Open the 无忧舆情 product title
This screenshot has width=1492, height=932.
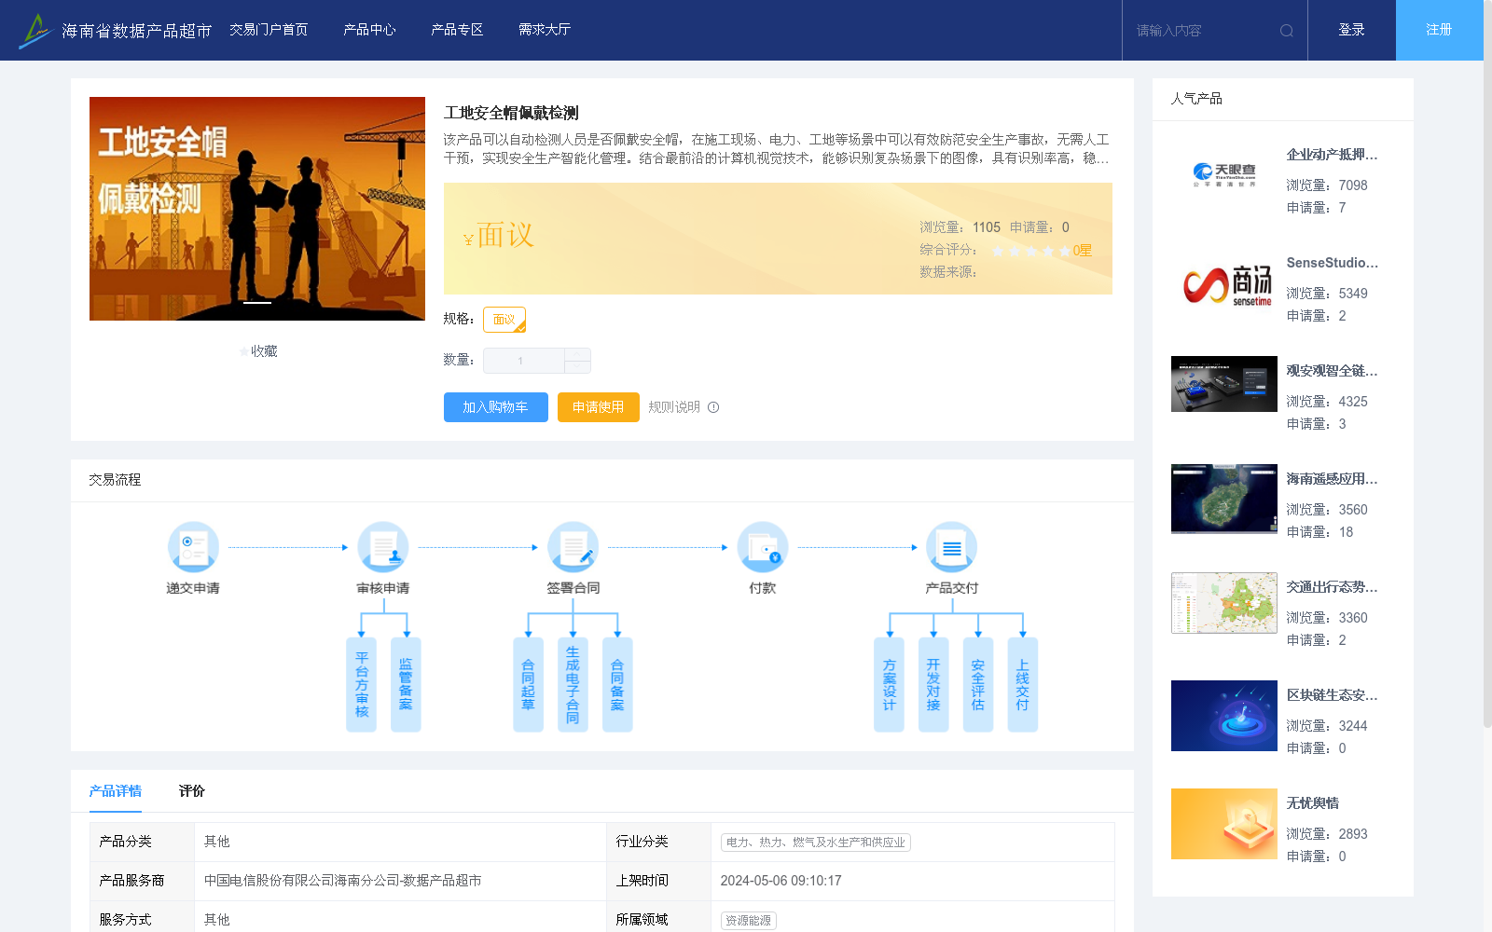coord(1313,803)
